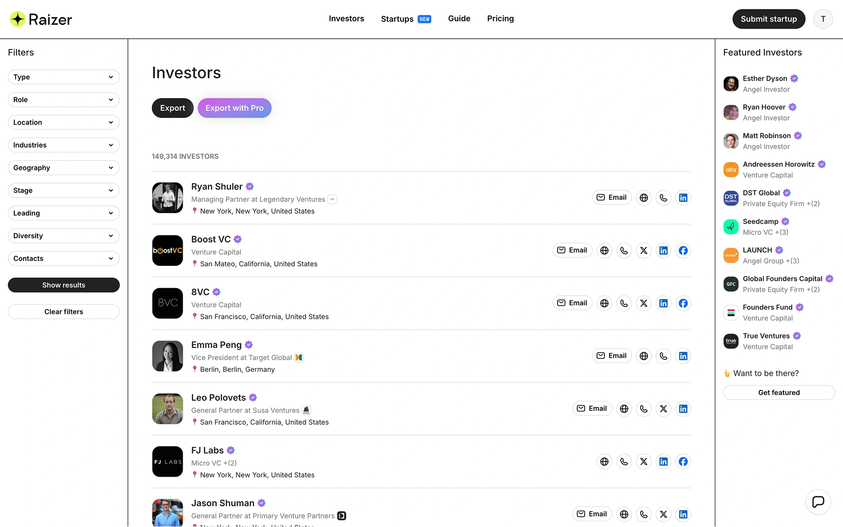Open Ryan Shuler's LinkedIn profile icon
Screen dimensions: 843x527
[683, 198]
